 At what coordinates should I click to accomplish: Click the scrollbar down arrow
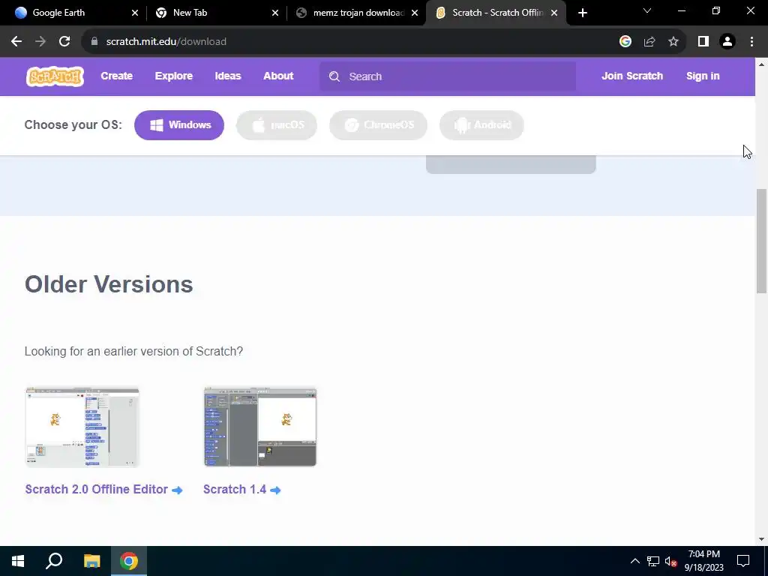[762, 540]
